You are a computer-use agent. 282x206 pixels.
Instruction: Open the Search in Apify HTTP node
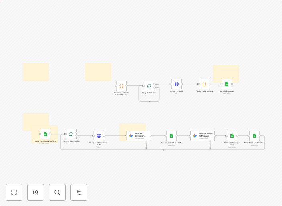[x=177, y=84]
